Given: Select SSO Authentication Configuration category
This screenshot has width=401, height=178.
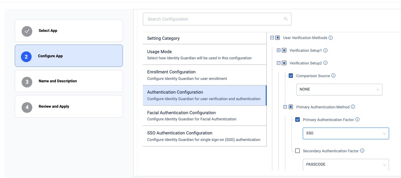Looking at the screenshot, I should coord(204,136).
